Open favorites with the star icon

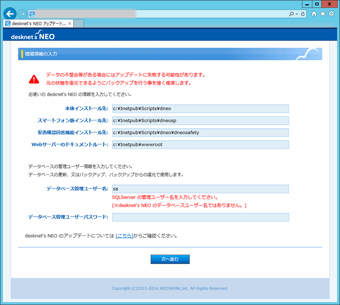[x=323, y=14]
